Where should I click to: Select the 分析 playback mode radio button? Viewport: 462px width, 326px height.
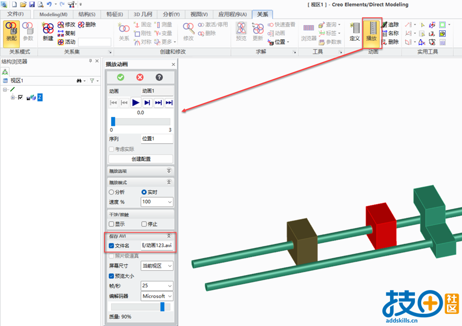(x=111, y=192)
